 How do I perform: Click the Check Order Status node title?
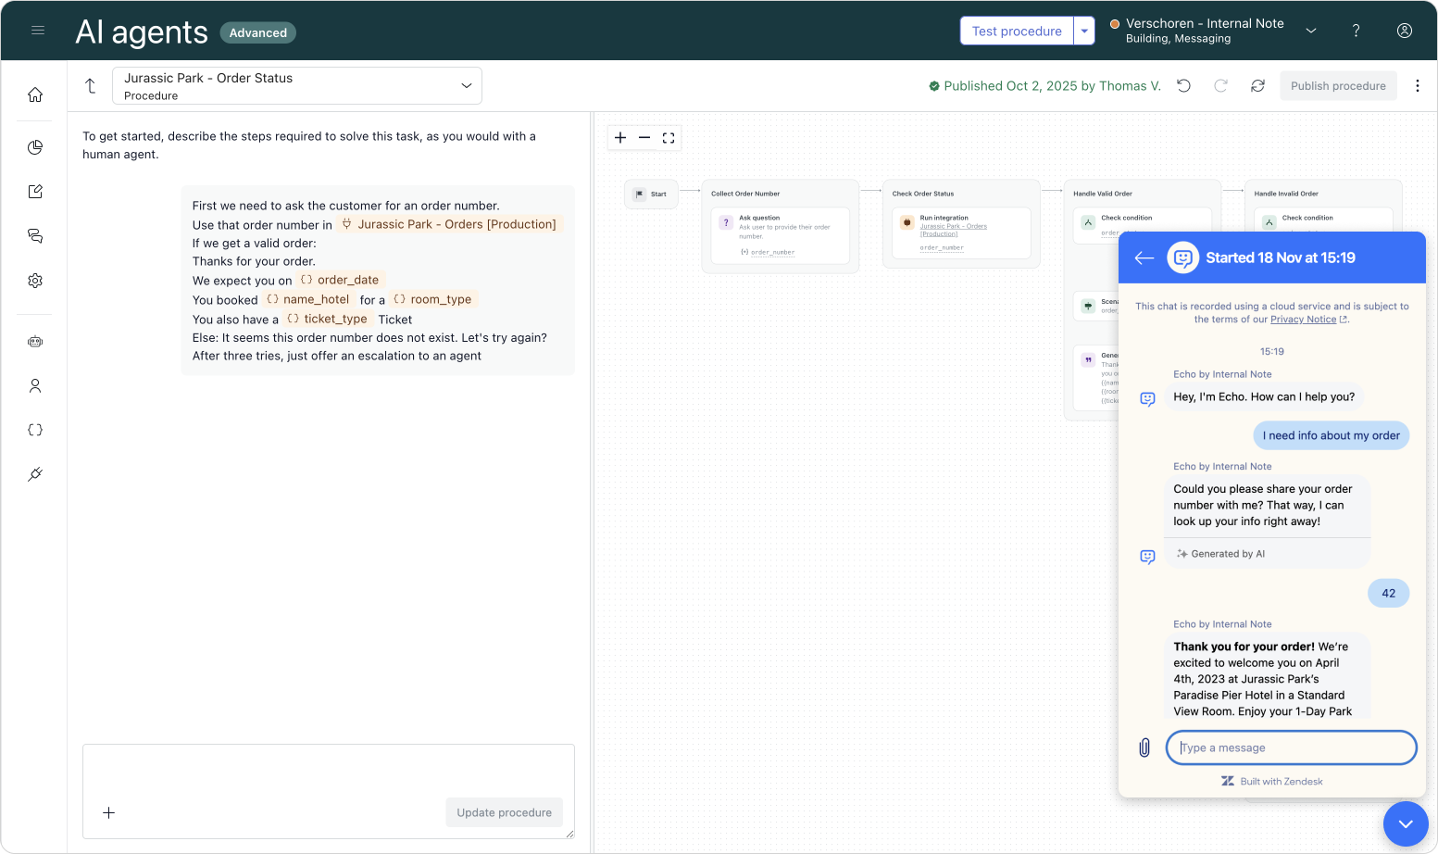tap(922, 194)
